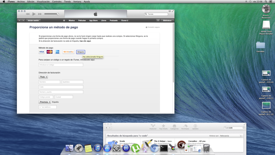Select ClickandBuy as payment method
This screenshot has height=155, width=275.
click(68, 52)
